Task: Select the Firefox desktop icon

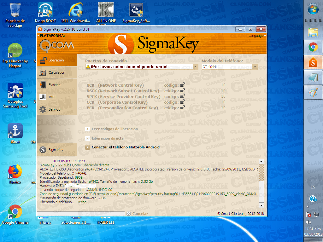Action: (x=15, y=174)
